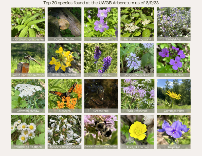Open the Wild Bergamot photo
This screenshot has width=202, height=156.
click(138, 96)
